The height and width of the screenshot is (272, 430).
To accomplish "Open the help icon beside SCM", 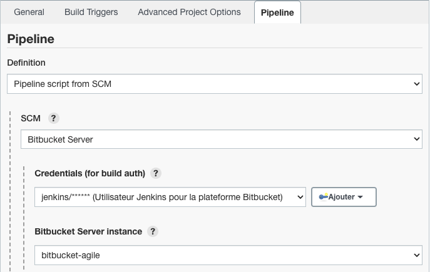I will (53, 118).
